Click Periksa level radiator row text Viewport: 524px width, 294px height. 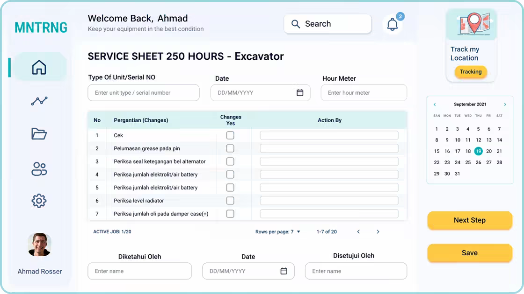tap(138, 201)
